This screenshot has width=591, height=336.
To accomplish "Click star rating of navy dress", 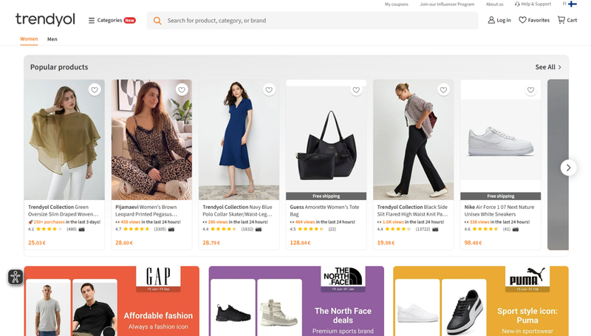I will pyautogui.click(x=225, y=229).
